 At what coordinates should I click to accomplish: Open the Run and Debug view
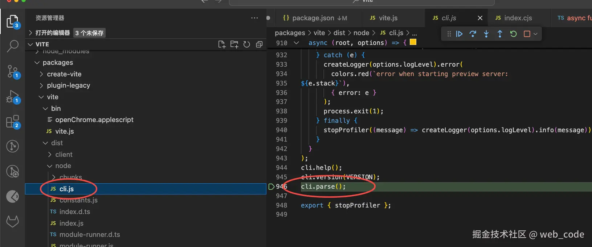pyautogui.click(x=13, y=97)
